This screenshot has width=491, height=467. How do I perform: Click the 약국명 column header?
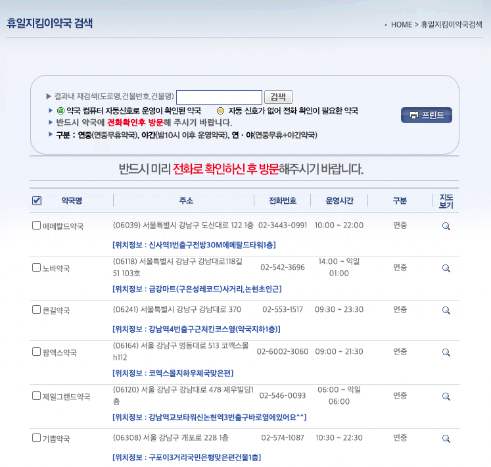tap(72, 201)
